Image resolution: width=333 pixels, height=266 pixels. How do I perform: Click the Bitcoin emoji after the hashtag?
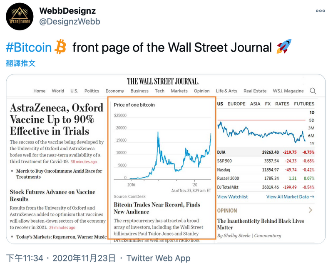60,47
